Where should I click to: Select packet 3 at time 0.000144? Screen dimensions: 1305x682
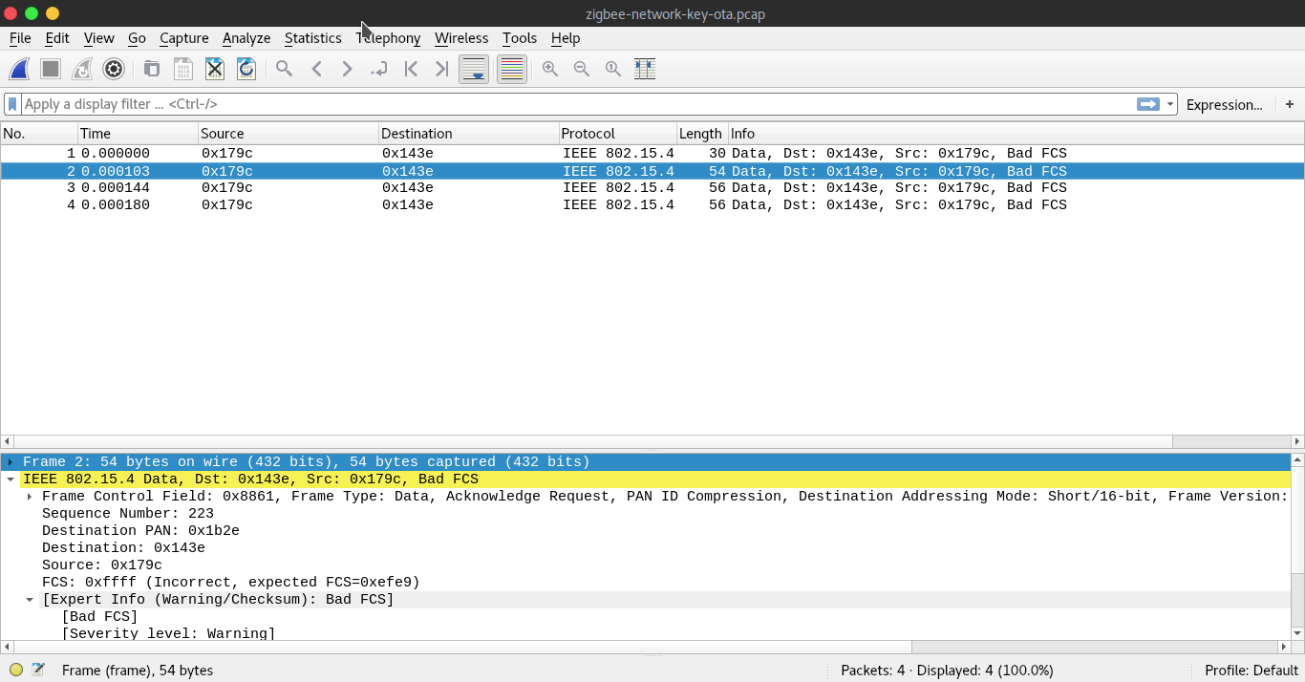(652, 188)
